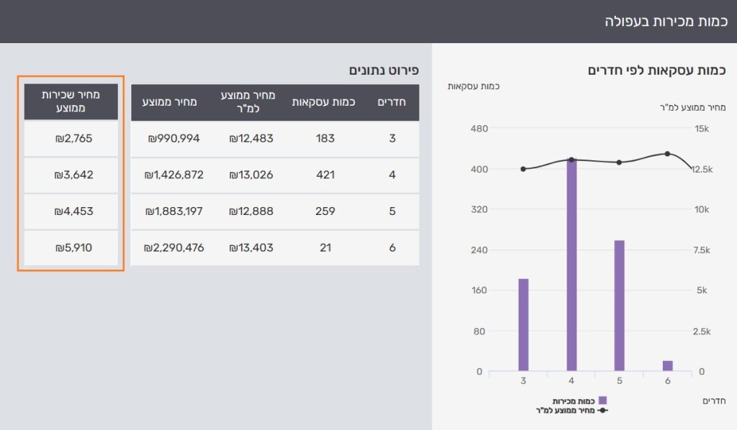
Task: Toggle the כמות מכירות legend label
Action: 574,401
